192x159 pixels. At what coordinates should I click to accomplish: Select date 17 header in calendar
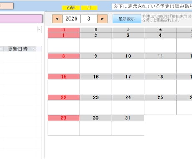point(128,77)
